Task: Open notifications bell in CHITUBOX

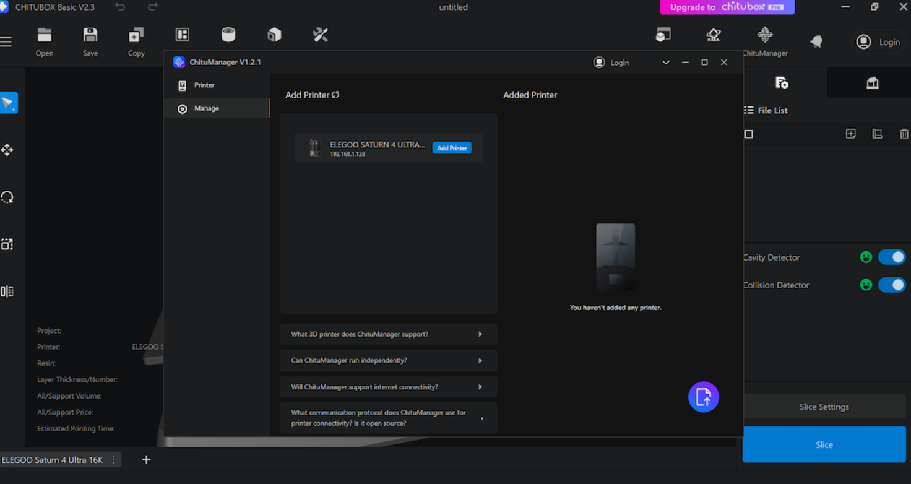Action: click(x=816, y=41)
